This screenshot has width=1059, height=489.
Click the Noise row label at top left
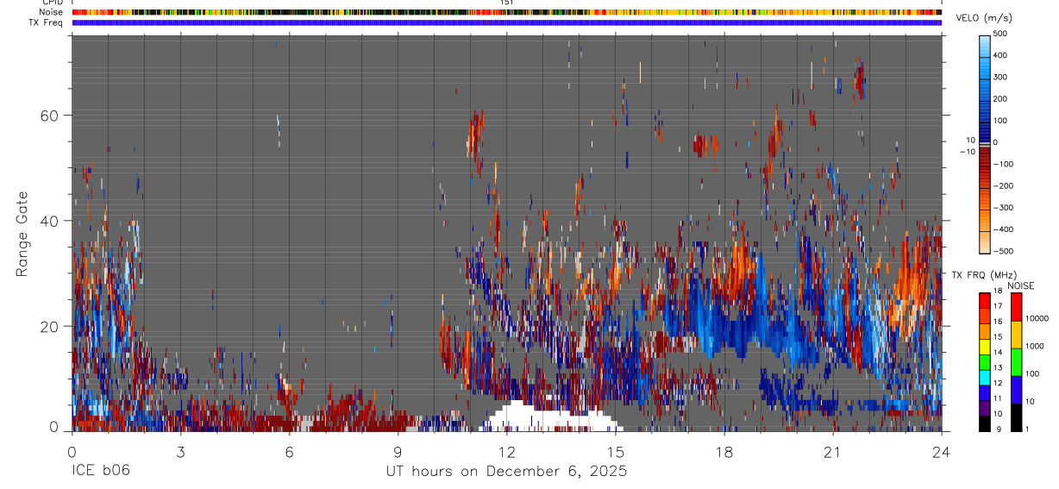pyautogui.click(x=52, y=12)
